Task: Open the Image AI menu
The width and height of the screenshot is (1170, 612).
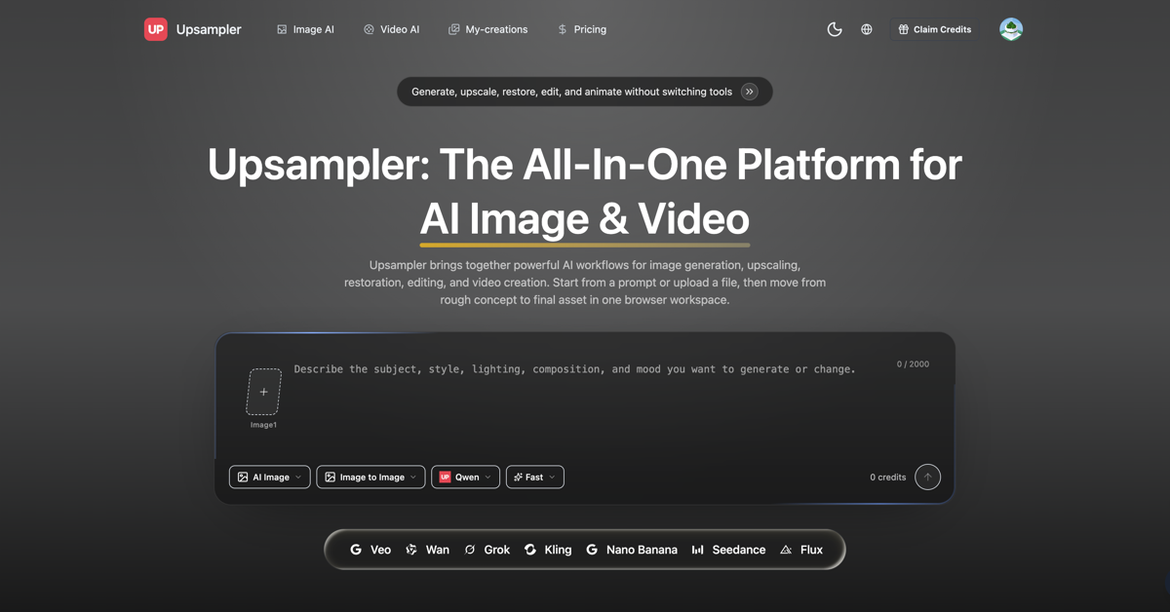Action: 305,29
